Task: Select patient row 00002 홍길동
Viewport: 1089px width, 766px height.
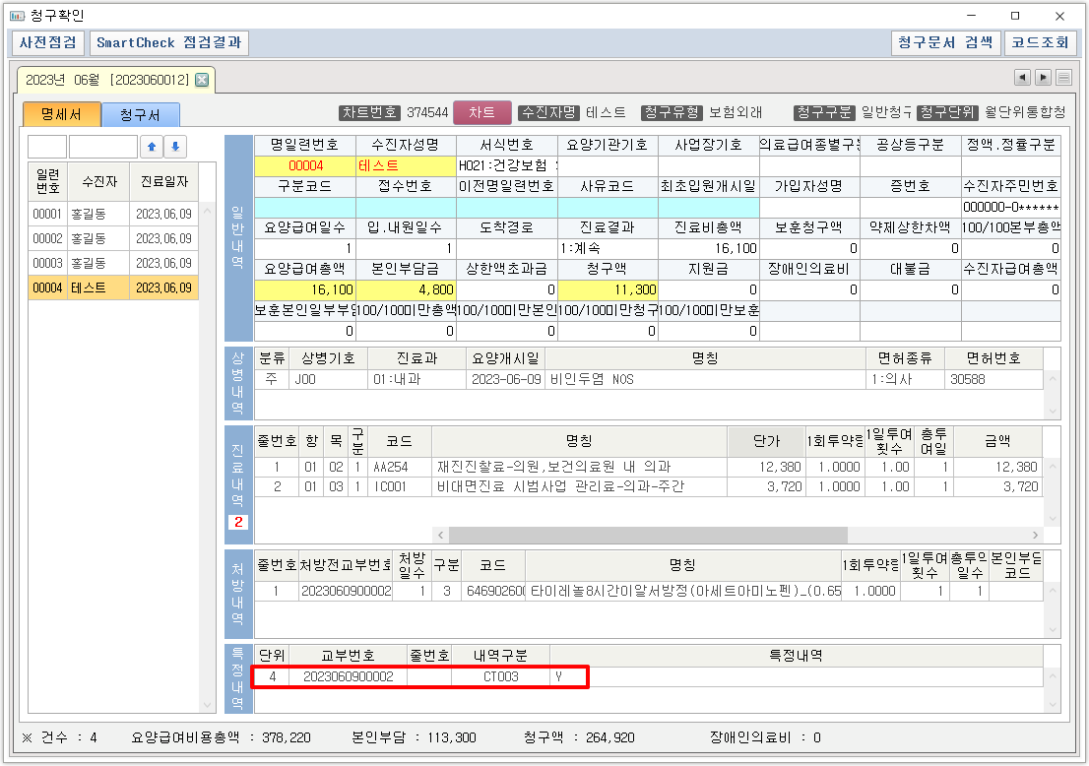Action: pos(113,239)
